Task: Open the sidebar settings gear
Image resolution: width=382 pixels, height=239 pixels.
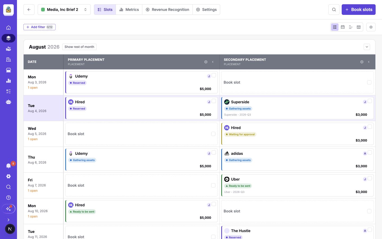Action: [x=8, y=176]
